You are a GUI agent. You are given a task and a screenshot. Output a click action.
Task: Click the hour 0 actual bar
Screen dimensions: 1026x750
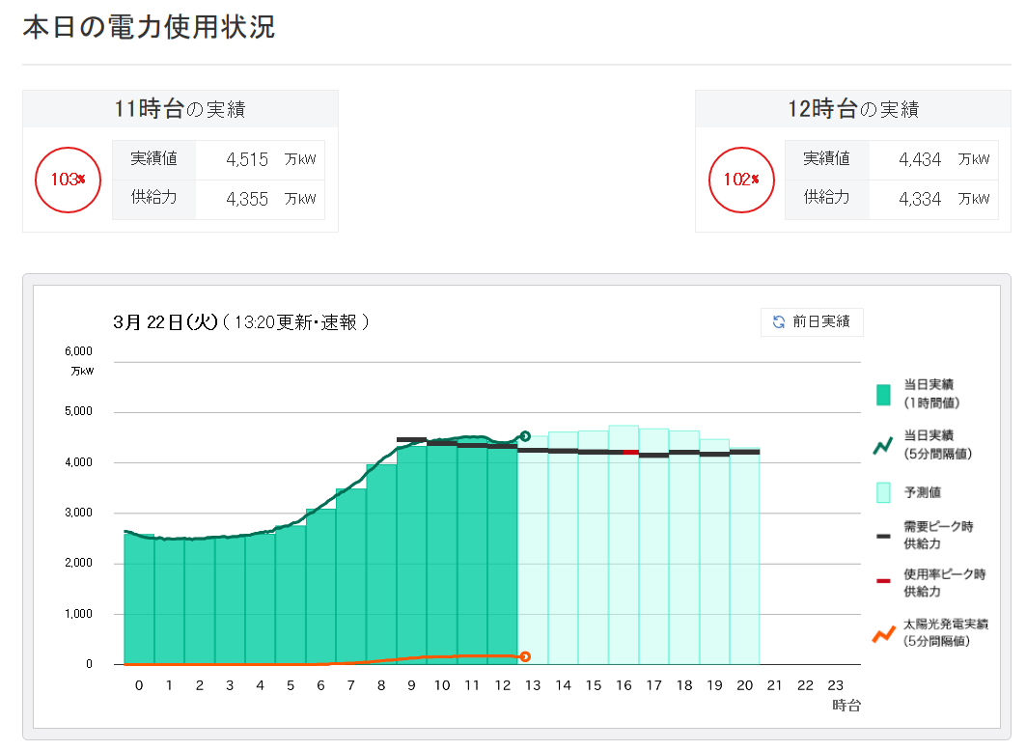tap(139, 599)
